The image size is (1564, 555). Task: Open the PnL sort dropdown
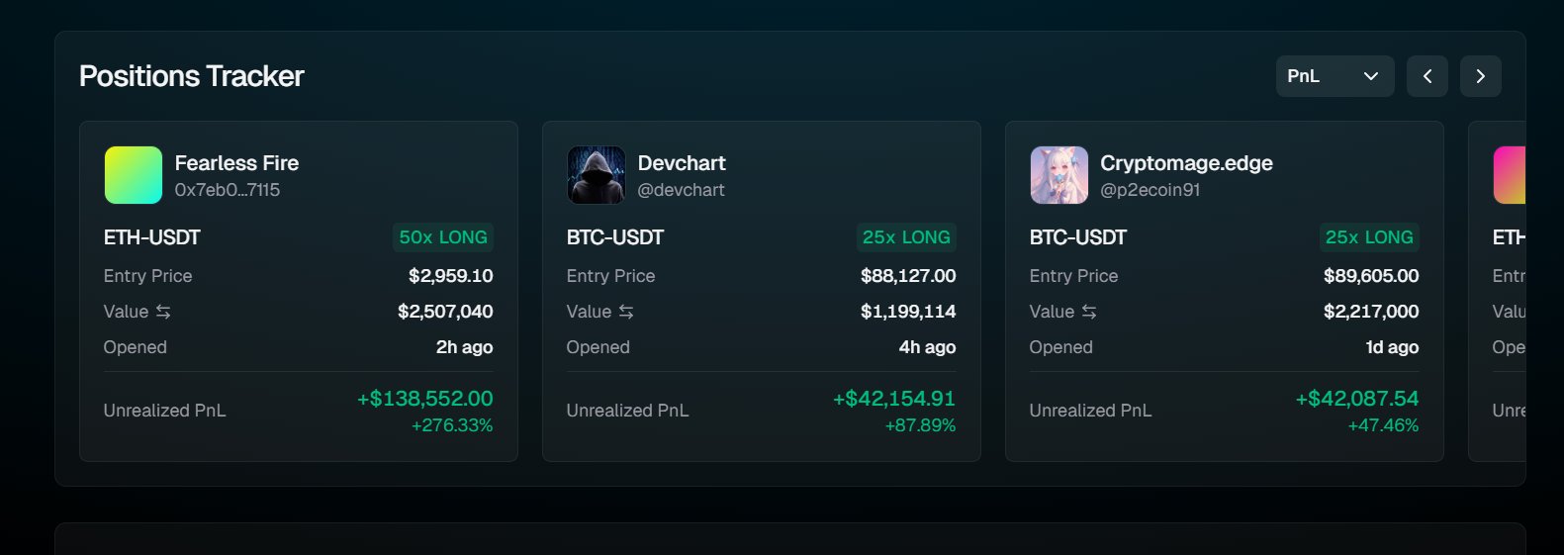(x=1334, y=76)
